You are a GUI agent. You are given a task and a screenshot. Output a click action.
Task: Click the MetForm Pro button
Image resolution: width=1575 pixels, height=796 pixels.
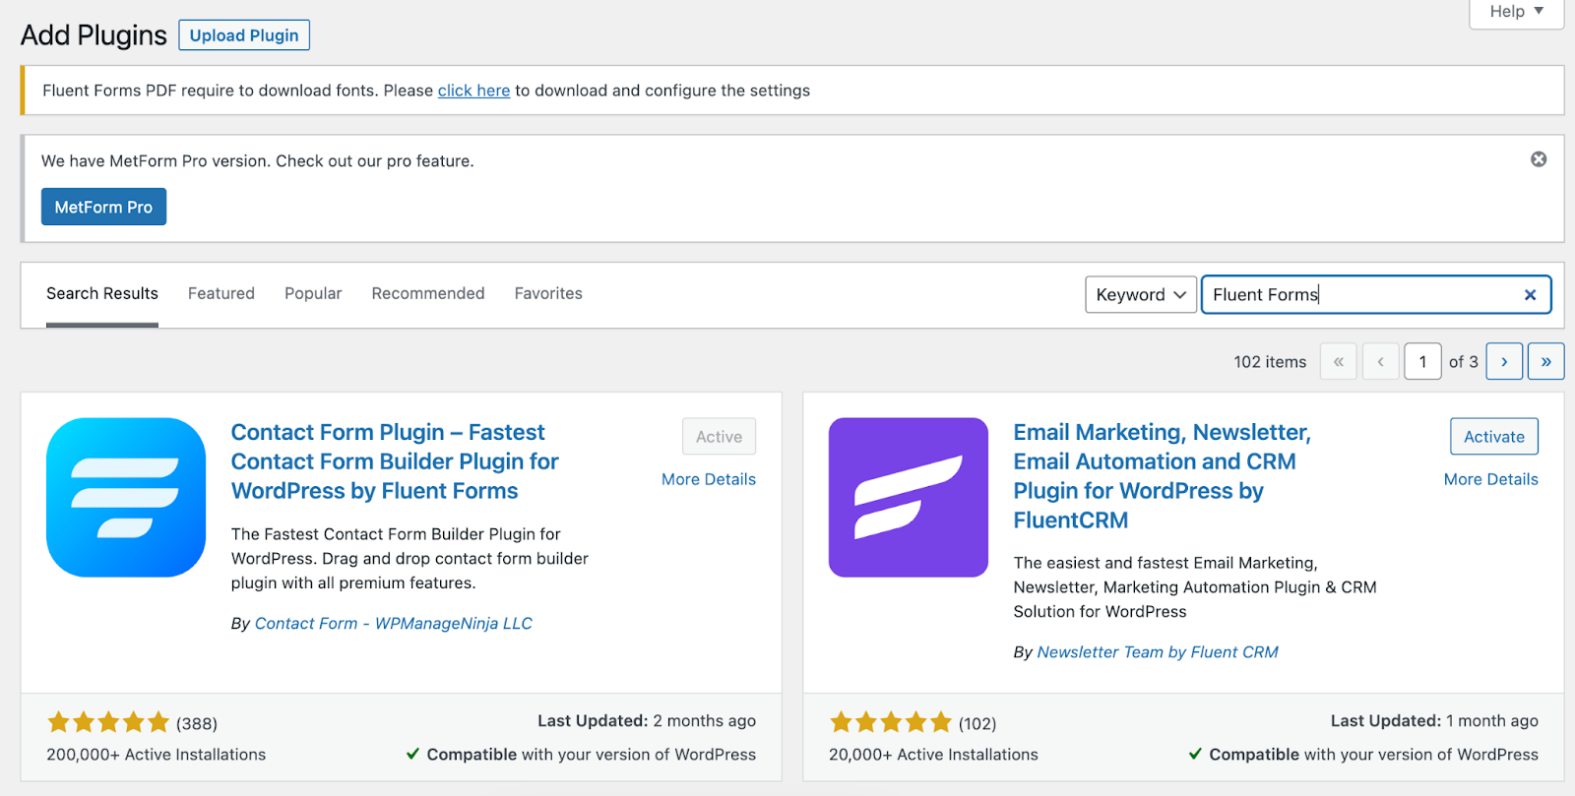pos(103,207)
